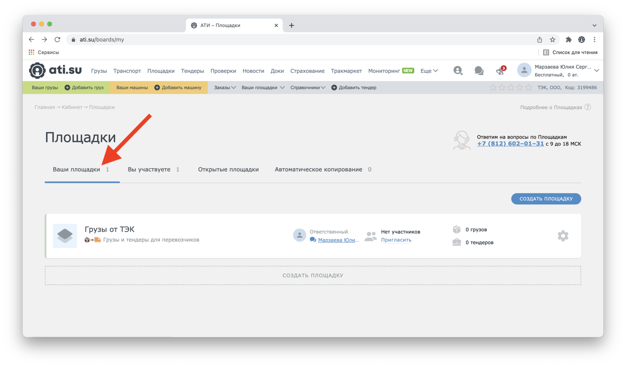Expand the Справочники dropdown
626x367 pixels.
click(x=308, y=88)
